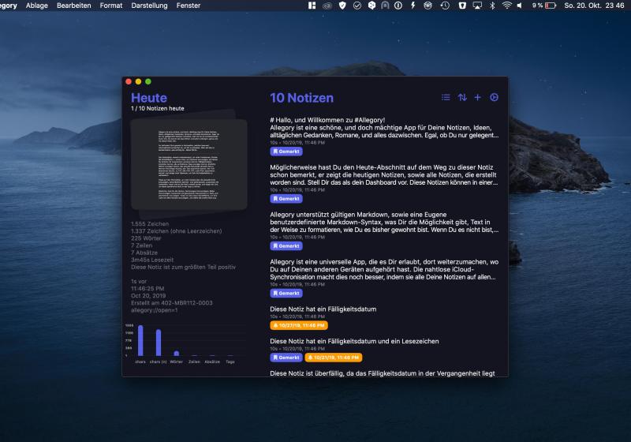This screenshot has width=631, height=442.
Task: Click 'allegory://open=1' link text
Action: pyautogui.click(x=154, y=310)
